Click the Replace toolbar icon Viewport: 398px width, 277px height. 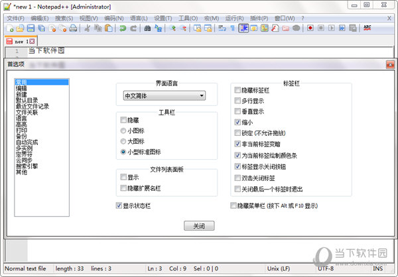tap(158, 28)
